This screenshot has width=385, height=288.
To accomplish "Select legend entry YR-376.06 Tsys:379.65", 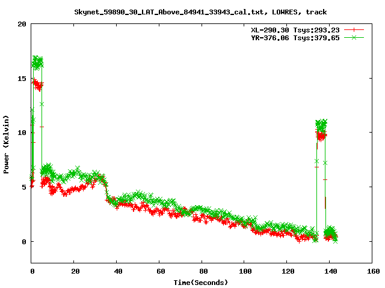I will [x=295, y=38].
